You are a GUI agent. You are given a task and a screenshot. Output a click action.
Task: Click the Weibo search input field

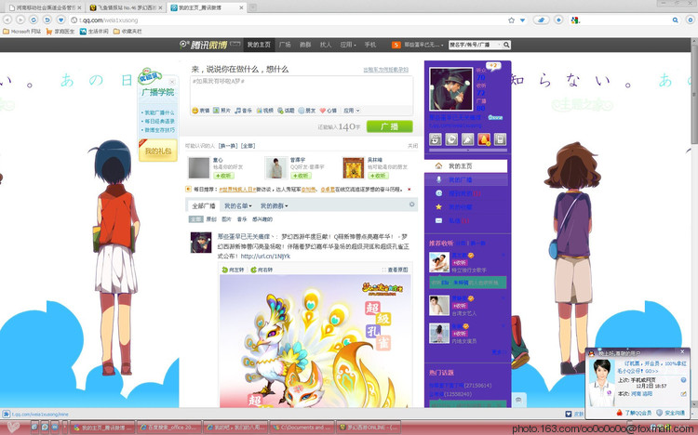point(475,45)
